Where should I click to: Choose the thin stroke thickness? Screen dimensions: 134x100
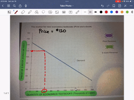(x=85, y=12)
